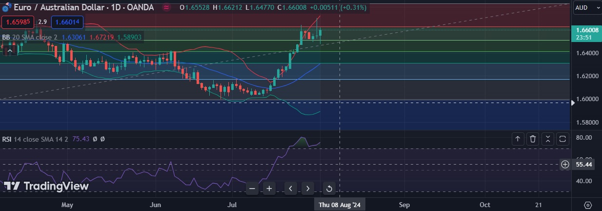Click the 1.58000 price axis label
The width and height of the screenshot is (602, 211).
tap(587, 122)
